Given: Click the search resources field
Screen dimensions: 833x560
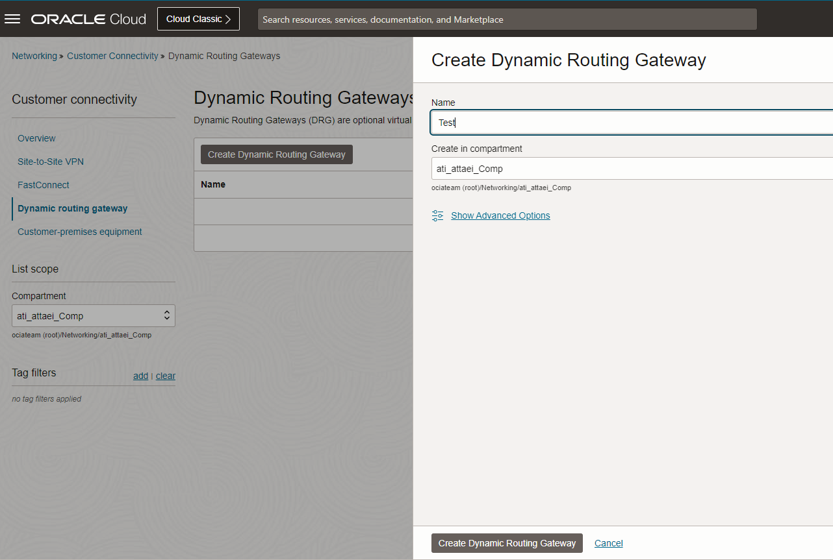Looking at the screenshot, I should click(x=507, y=19).
